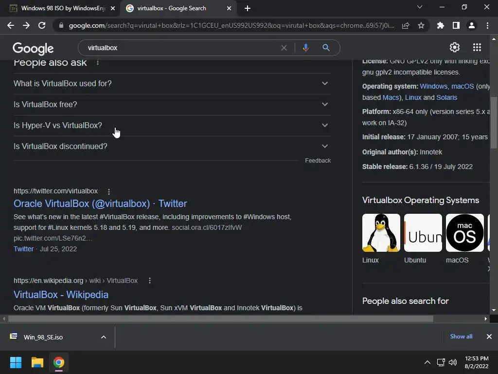This screenshot has height=374, width=498.
Task: Select the macOS thumbnail
Action: (x=464, y=233)
